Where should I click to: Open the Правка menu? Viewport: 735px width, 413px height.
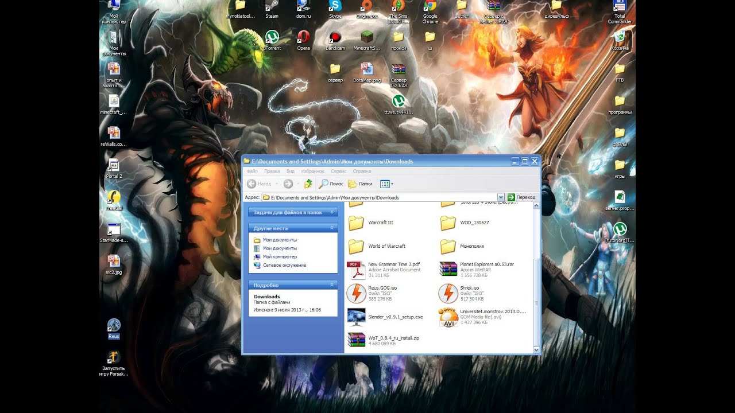click(x=272, y=171)
